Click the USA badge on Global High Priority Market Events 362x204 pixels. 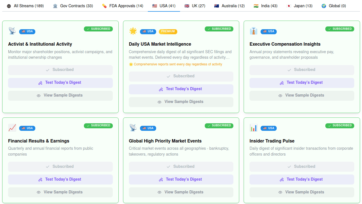point(148,128)
